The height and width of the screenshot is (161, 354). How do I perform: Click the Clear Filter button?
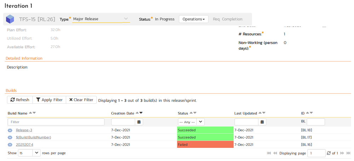click(x=81, y=100)
